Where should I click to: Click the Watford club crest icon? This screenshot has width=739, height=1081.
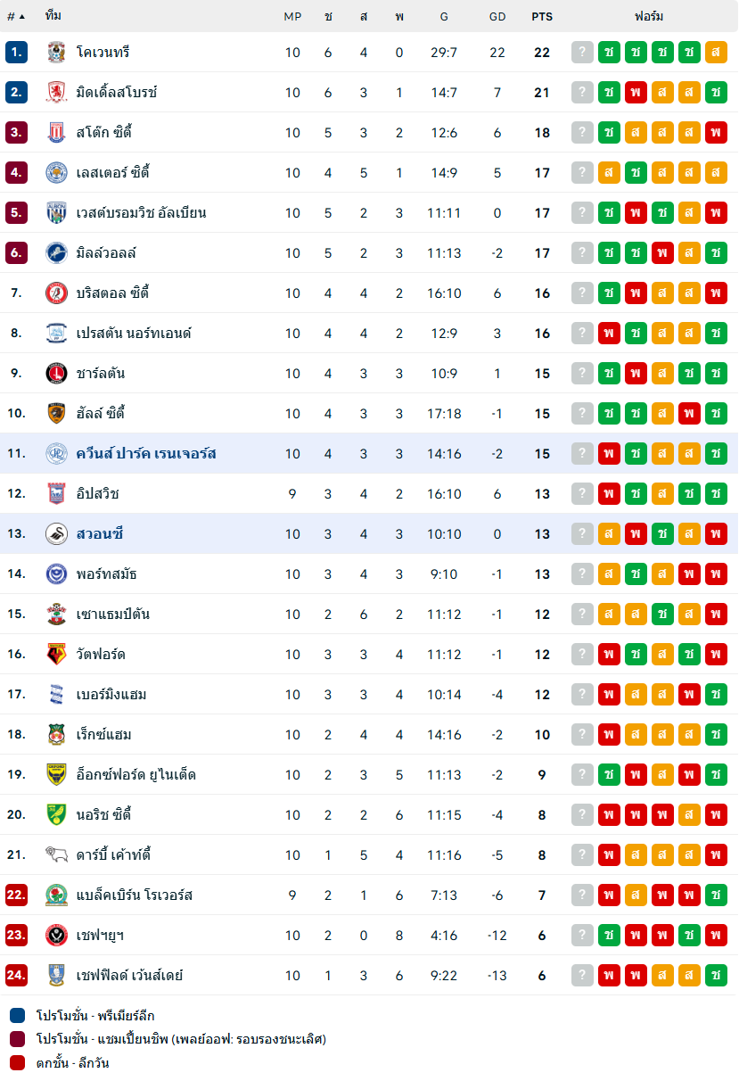56,655
